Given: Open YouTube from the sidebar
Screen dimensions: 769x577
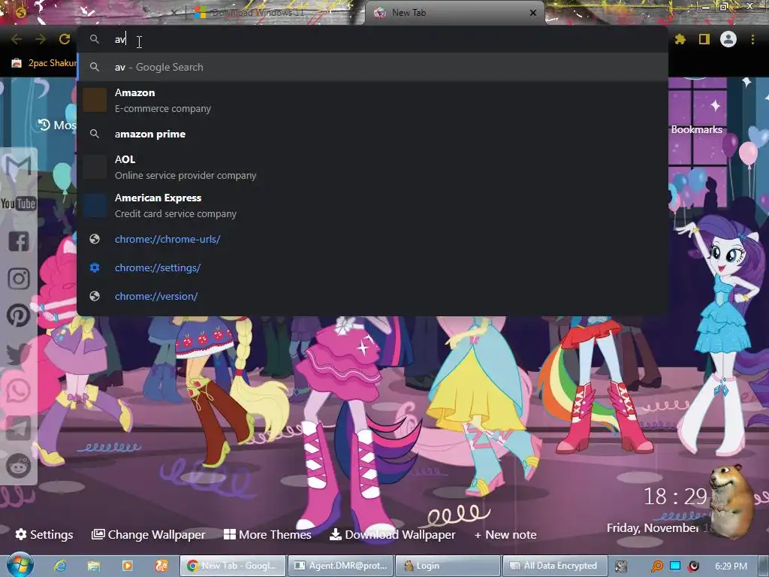Looking at the screenshot, I should pyautogui.click(x=19, y=203).
